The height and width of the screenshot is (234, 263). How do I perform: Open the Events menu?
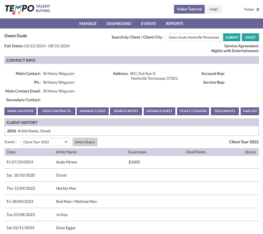coord(148,24)
